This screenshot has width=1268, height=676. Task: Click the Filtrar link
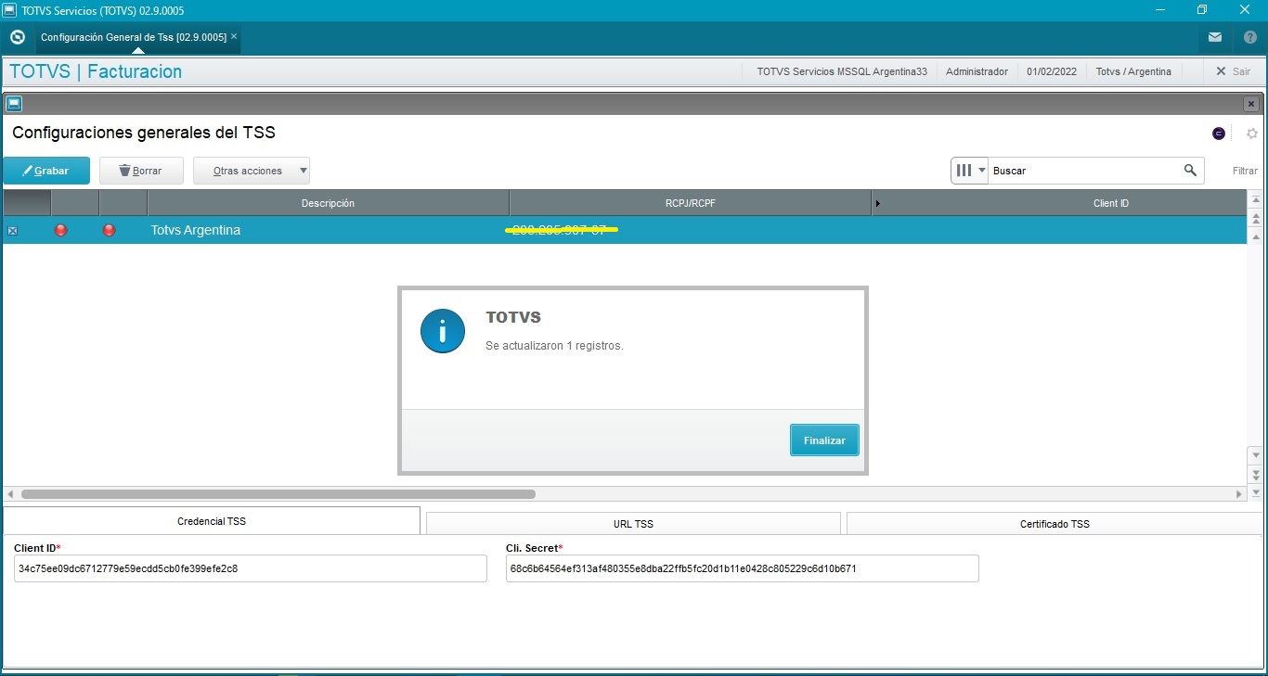coord(1245,171)
